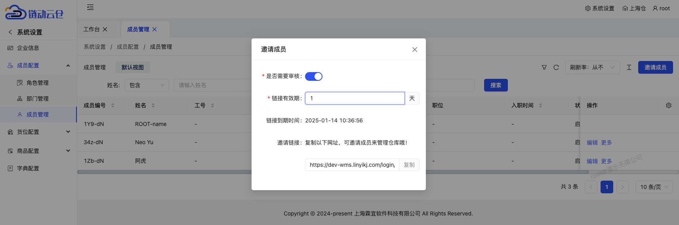Switch to the 成员管理 tab

[x=138, y=29]
